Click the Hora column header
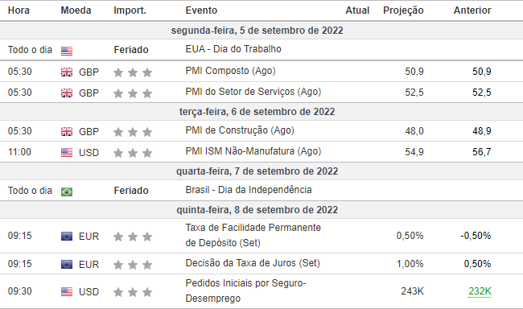The height and width of the screenshot is (309, 523). (19, 10)
